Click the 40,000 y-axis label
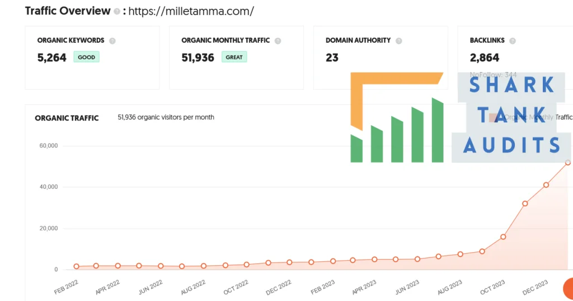This screenshot has height=301, width=573. click(x=49, y=187)
